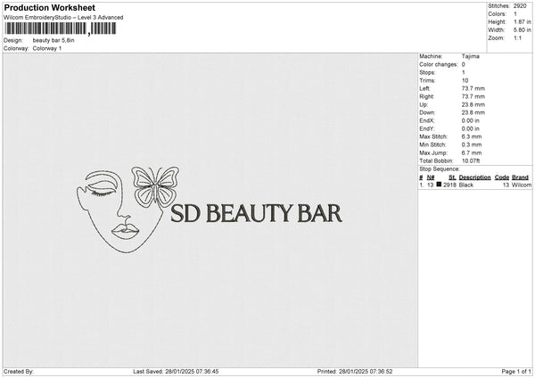This screenshot has width=535, height=378.
Task: Click the Design name beauty bar 5,8in
Action: [x=56, y=41]
